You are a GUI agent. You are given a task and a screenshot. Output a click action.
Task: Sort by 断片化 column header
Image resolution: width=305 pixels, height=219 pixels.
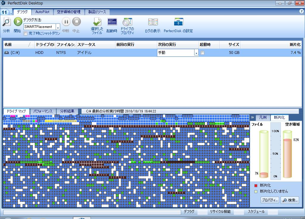271,45
